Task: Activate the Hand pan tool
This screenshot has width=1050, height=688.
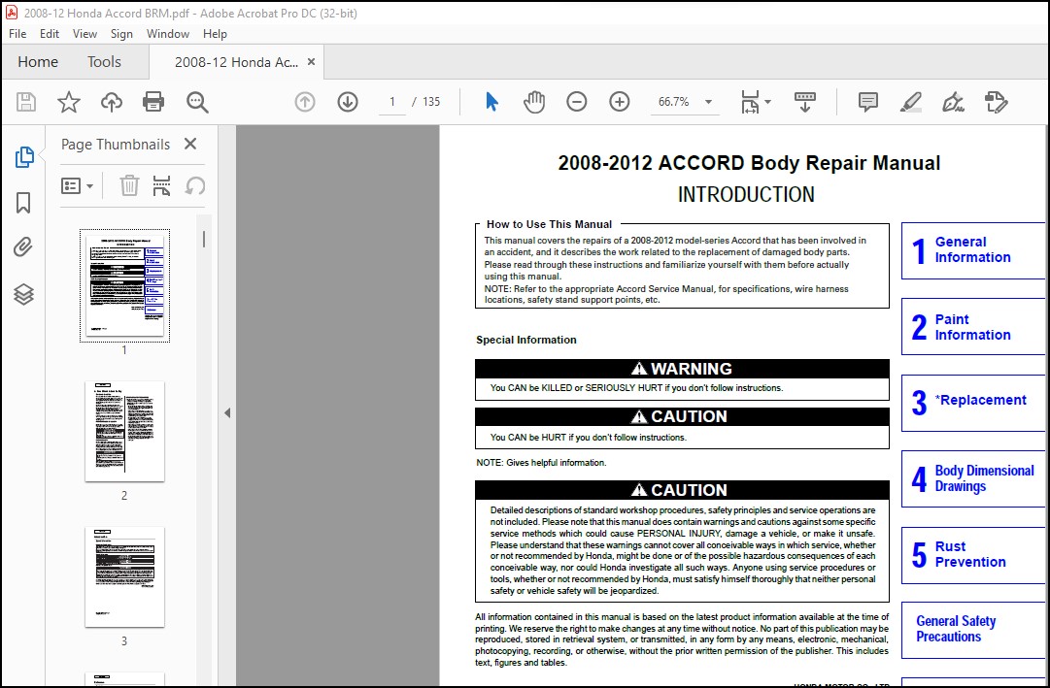Action: tap(533, 102)
